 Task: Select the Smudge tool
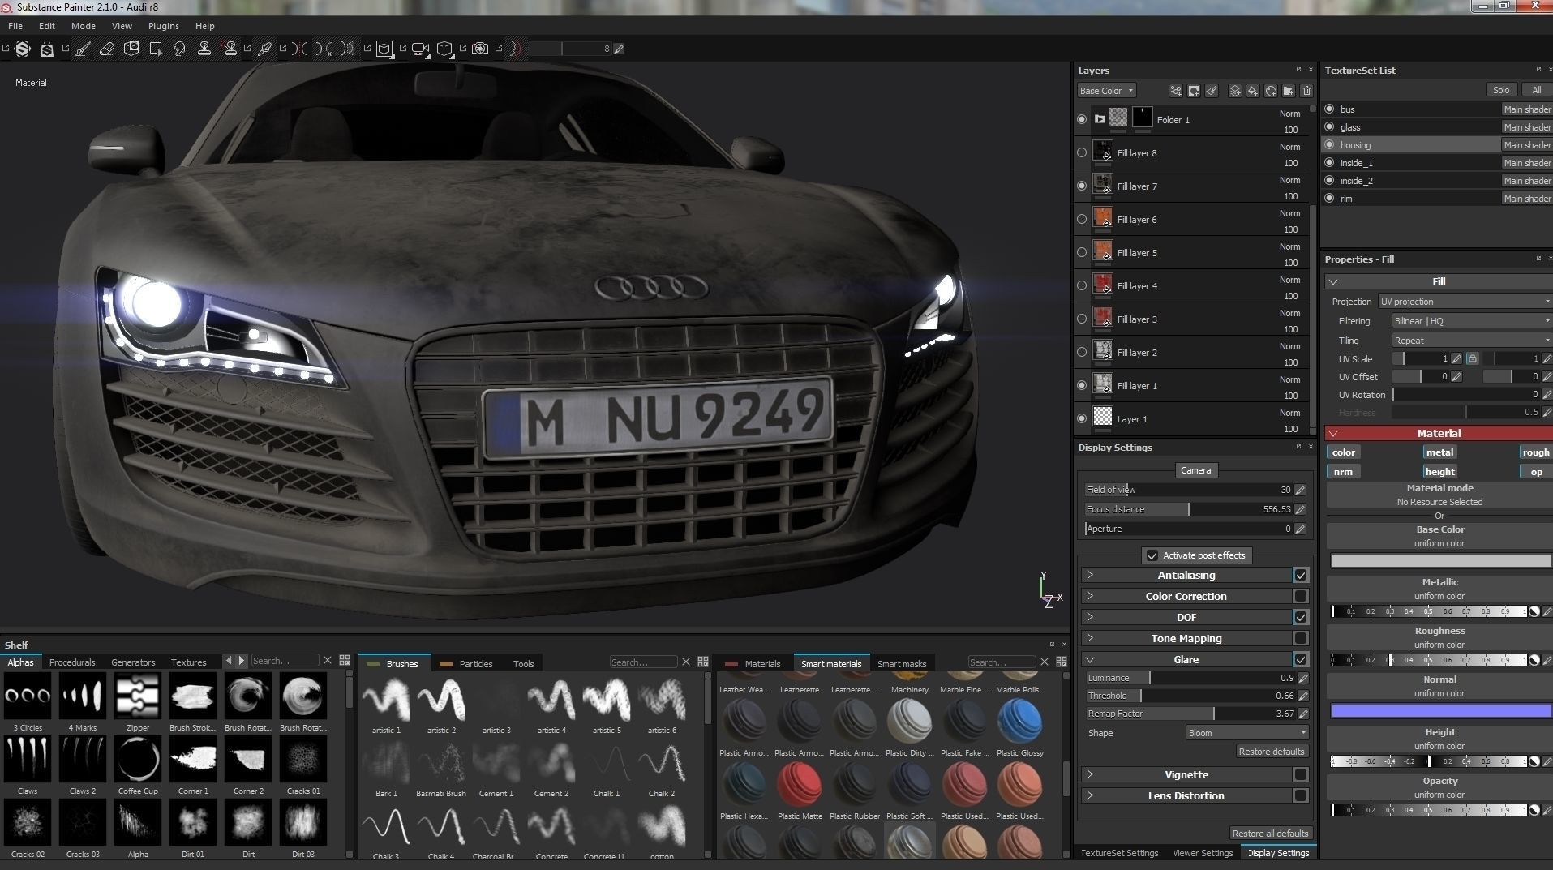(180, 49)
